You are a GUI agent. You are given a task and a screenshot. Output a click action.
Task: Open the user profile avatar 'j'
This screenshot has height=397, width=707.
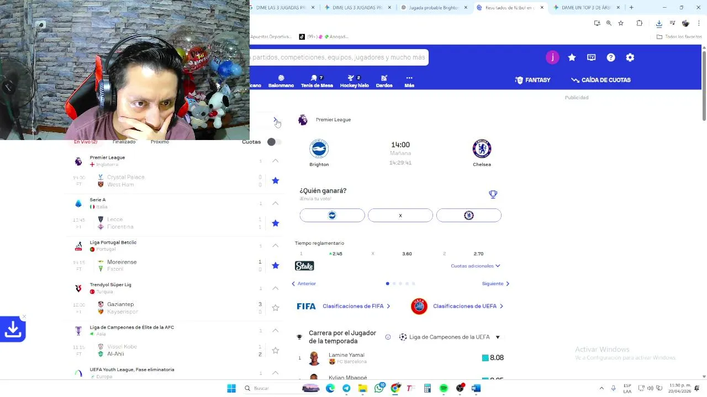[x=552, y=57]
